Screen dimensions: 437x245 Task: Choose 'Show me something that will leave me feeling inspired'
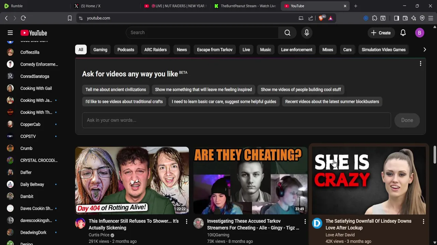click(x=203, y=89)
